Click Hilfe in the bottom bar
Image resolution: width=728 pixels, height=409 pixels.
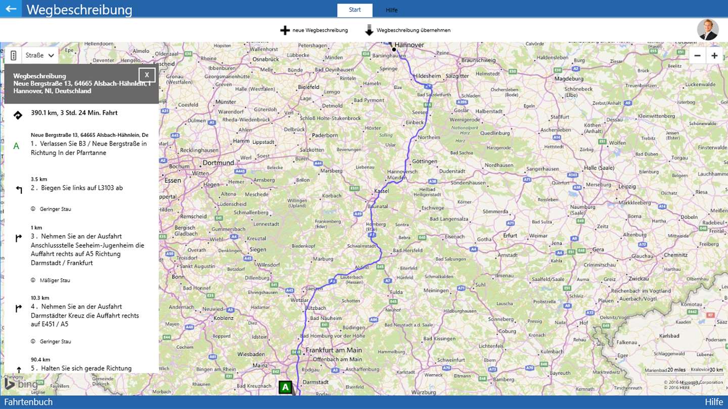tap(714, 402)
